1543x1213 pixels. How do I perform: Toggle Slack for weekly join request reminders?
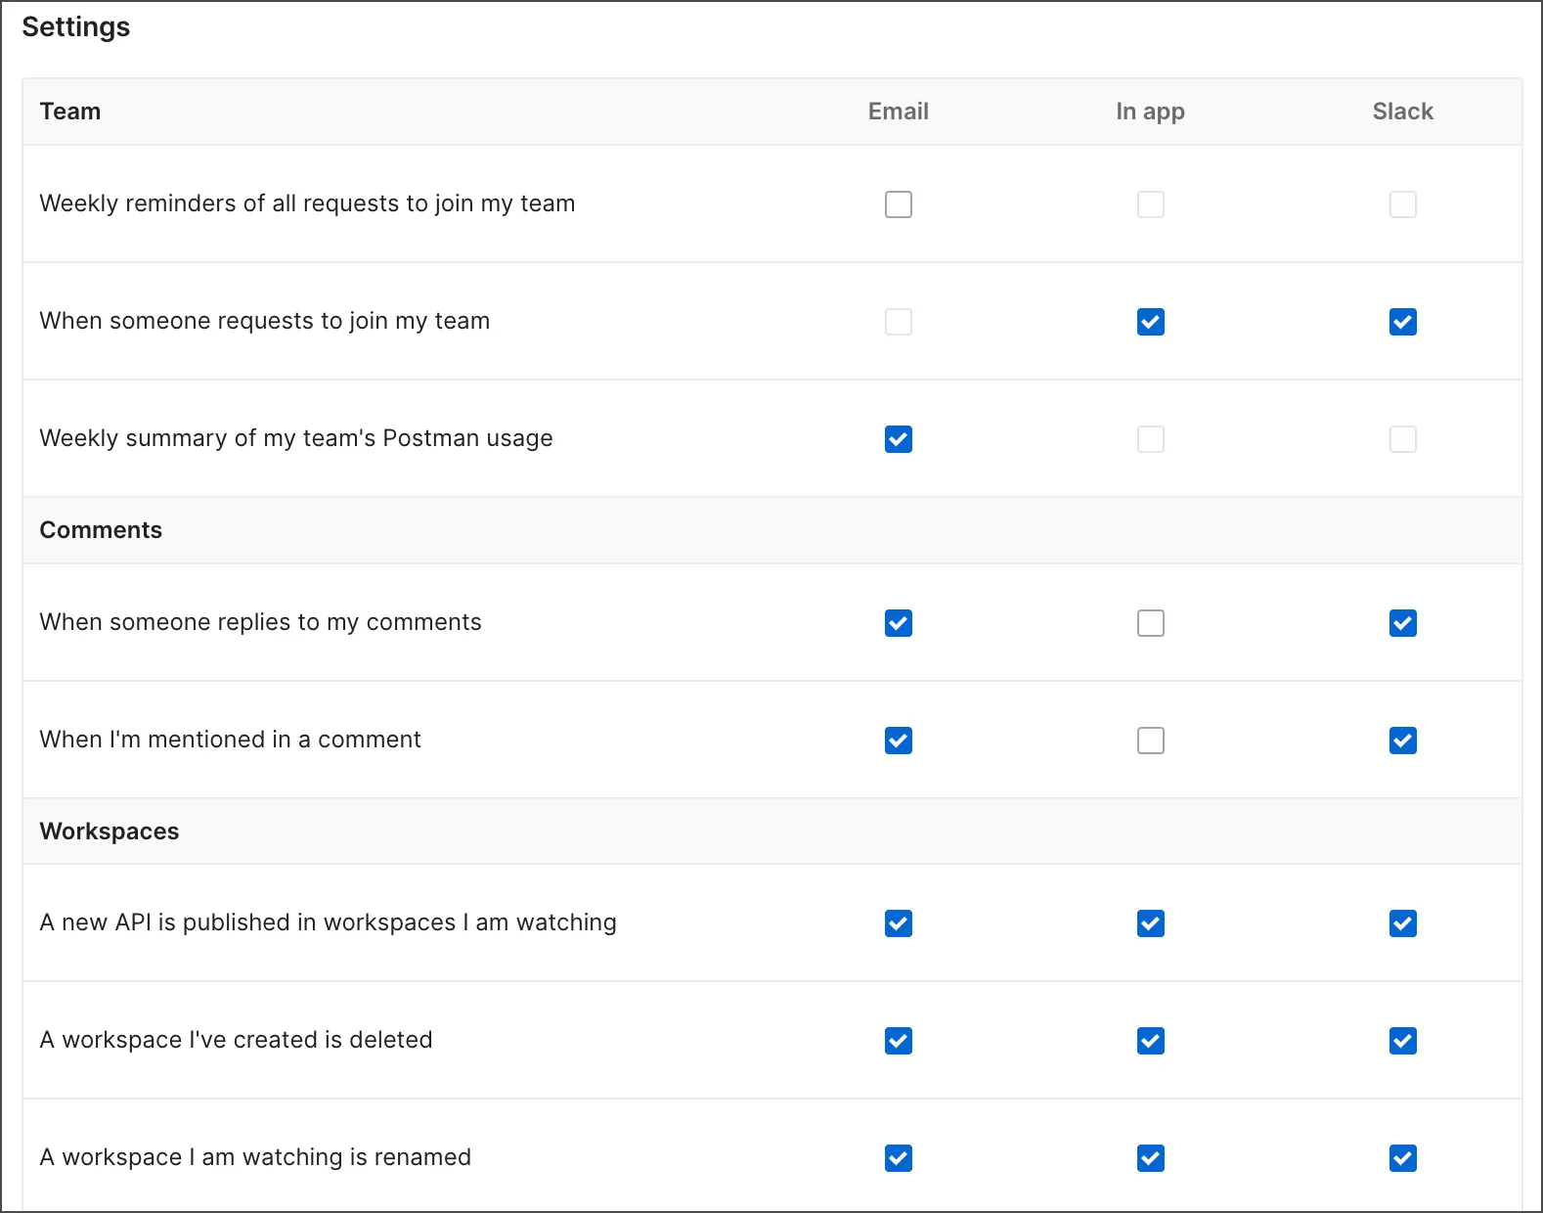[1402, 204]
